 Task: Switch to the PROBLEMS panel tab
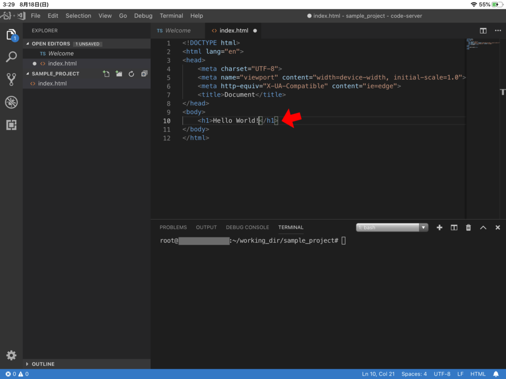[173, 227]
